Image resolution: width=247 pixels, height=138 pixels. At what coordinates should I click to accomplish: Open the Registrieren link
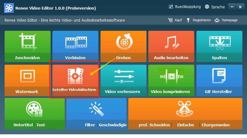202,20
